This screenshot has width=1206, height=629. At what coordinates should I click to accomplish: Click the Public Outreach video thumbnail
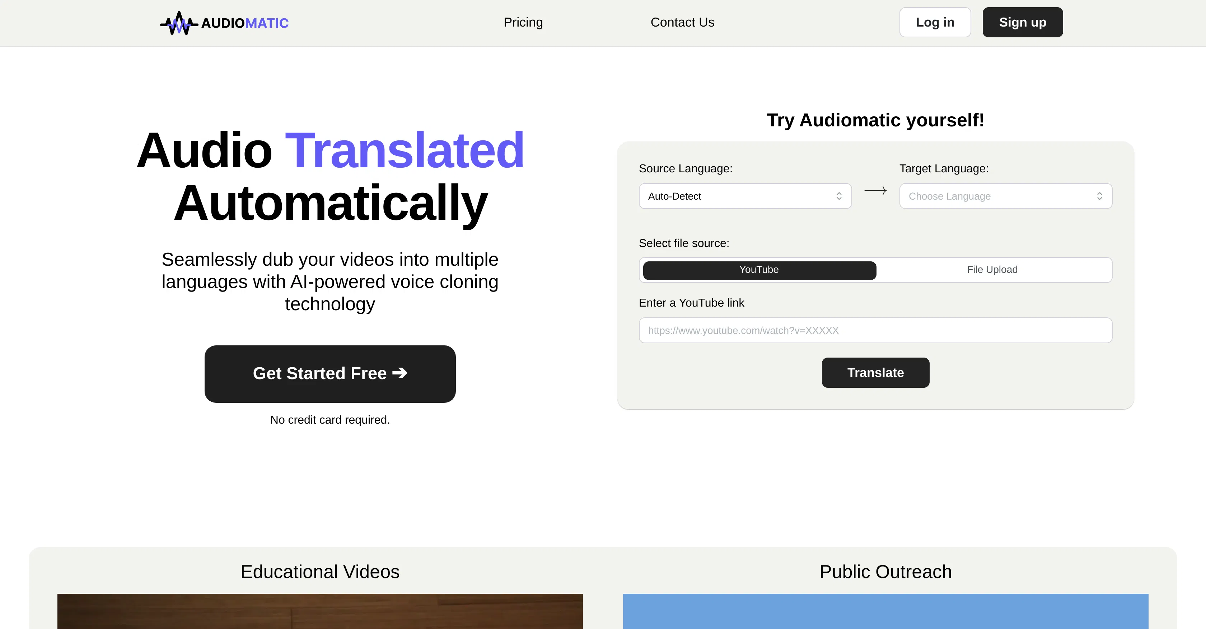(885, 611)
